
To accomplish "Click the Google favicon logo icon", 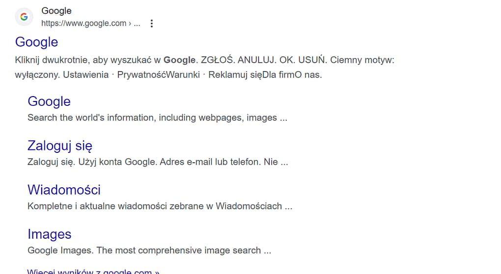I will click(24, 17).
